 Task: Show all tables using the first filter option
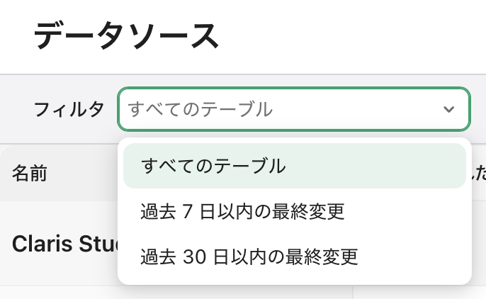click(213, 167)
